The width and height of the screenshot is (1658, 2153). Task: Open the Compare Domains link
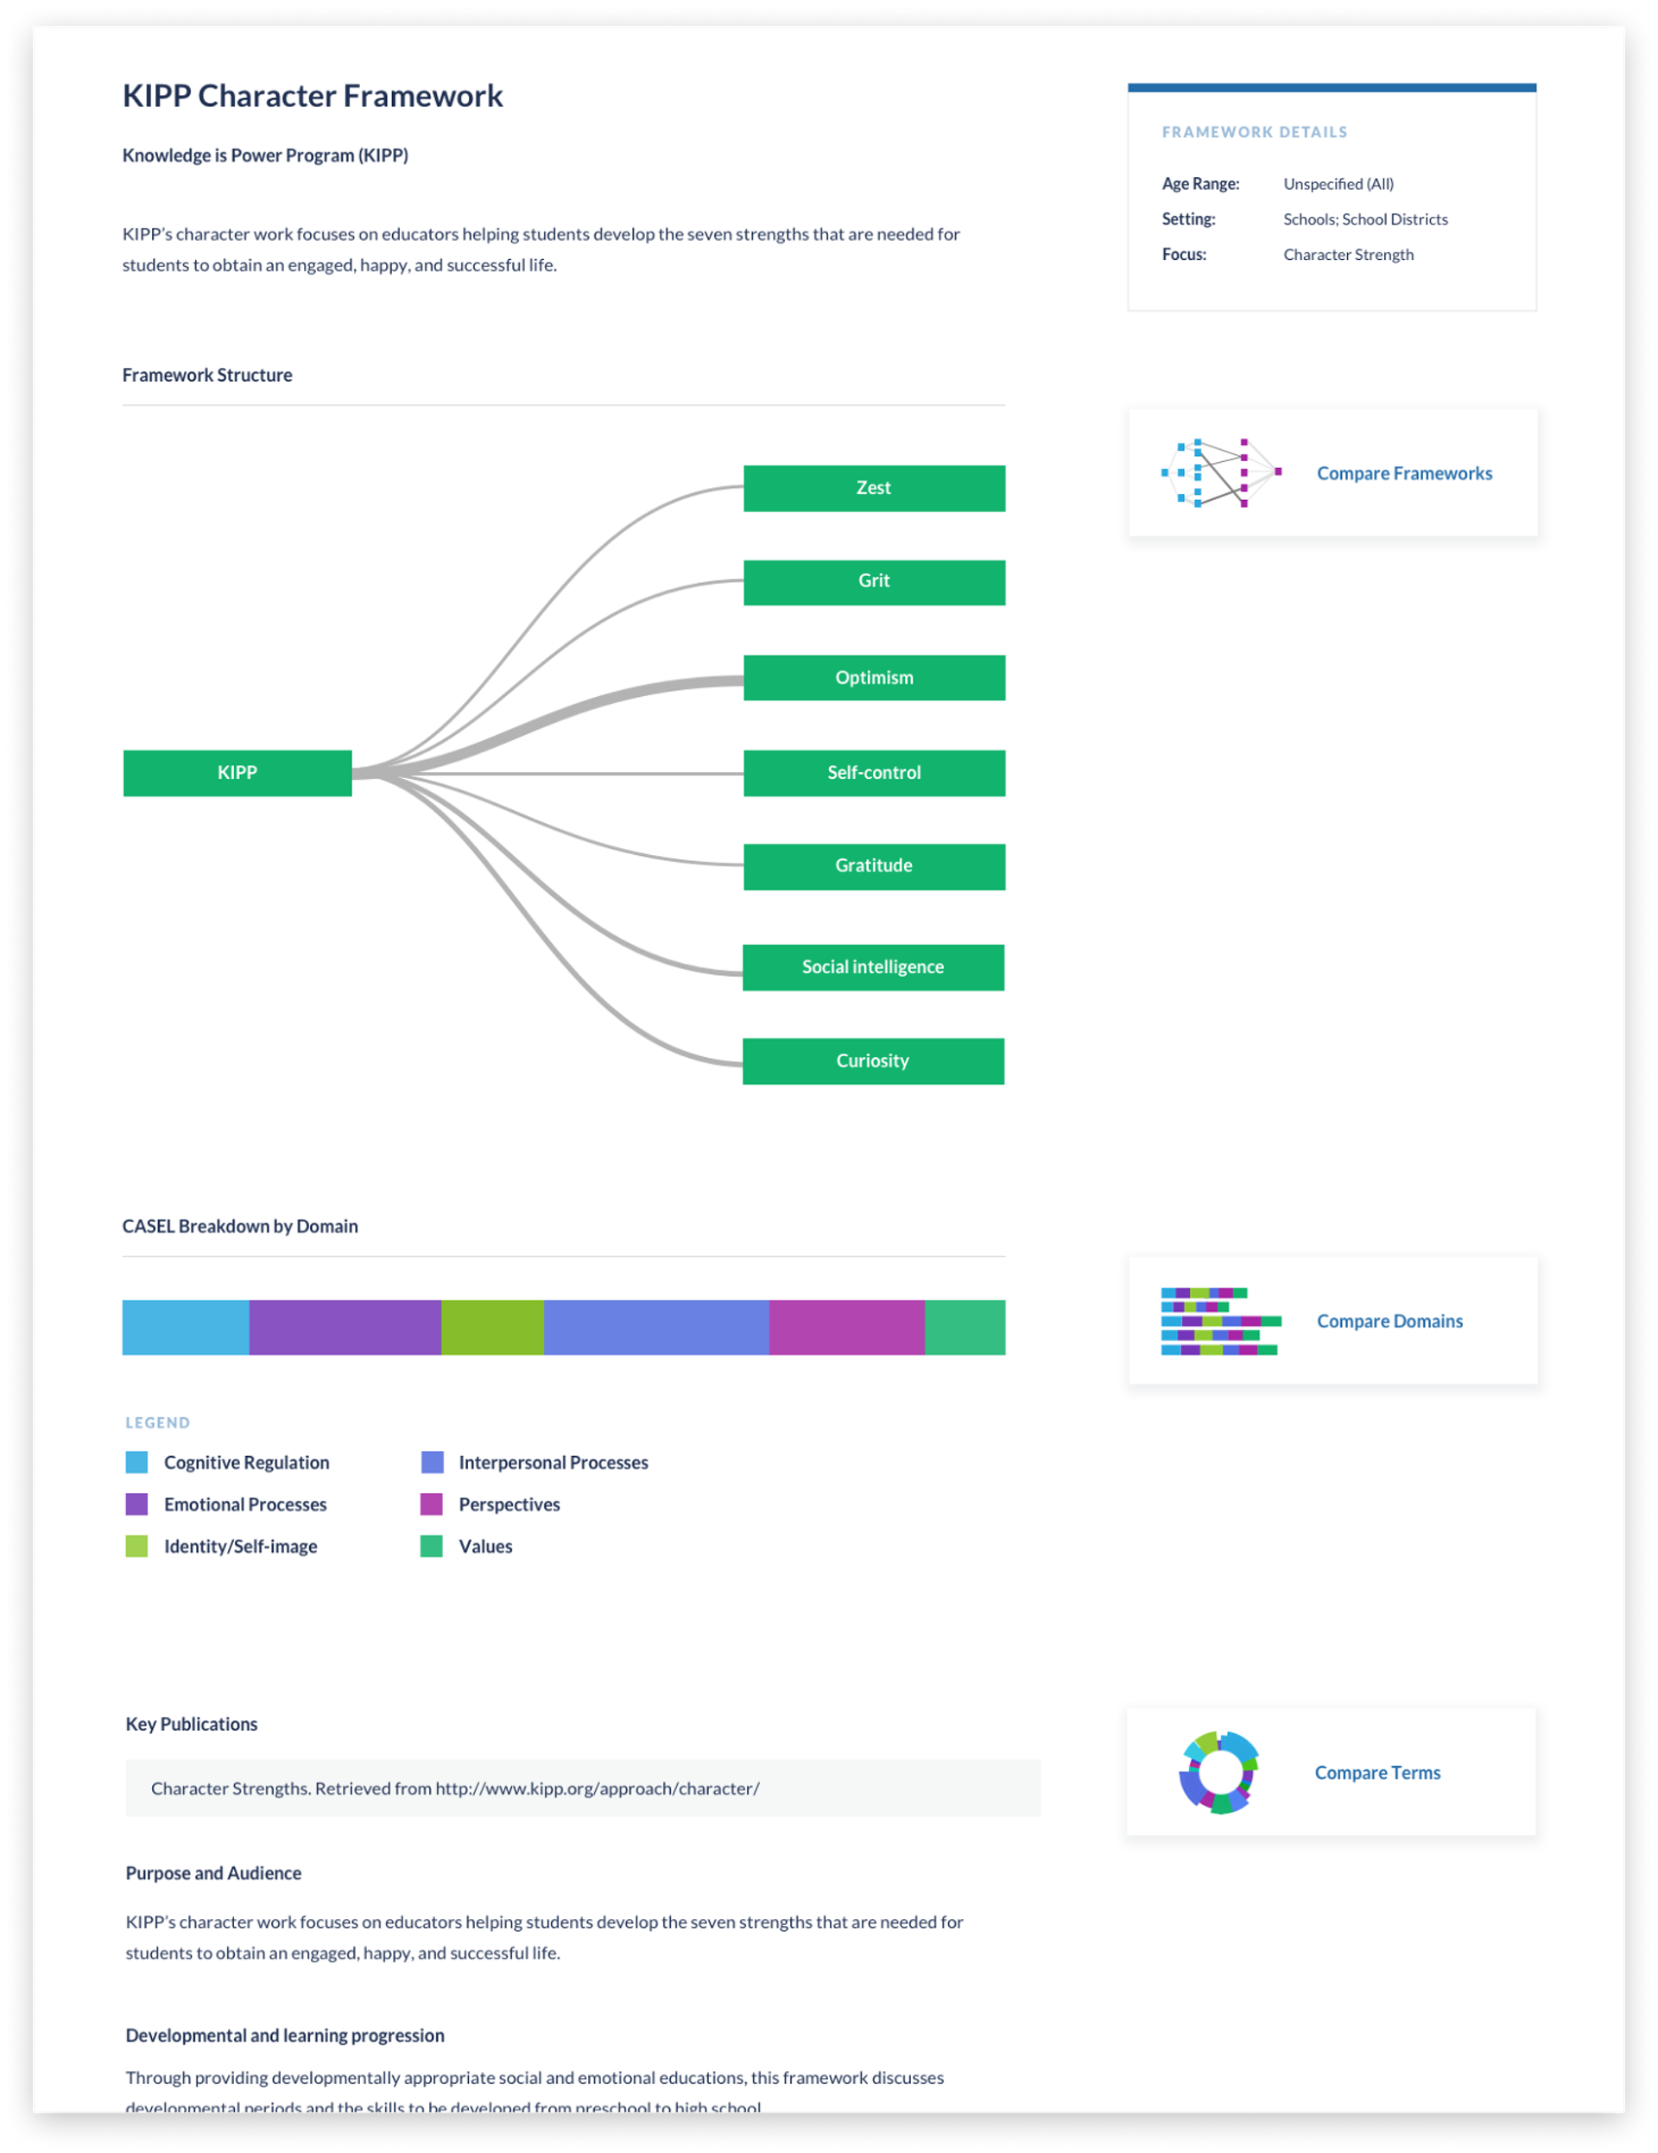(1389, 1322)
